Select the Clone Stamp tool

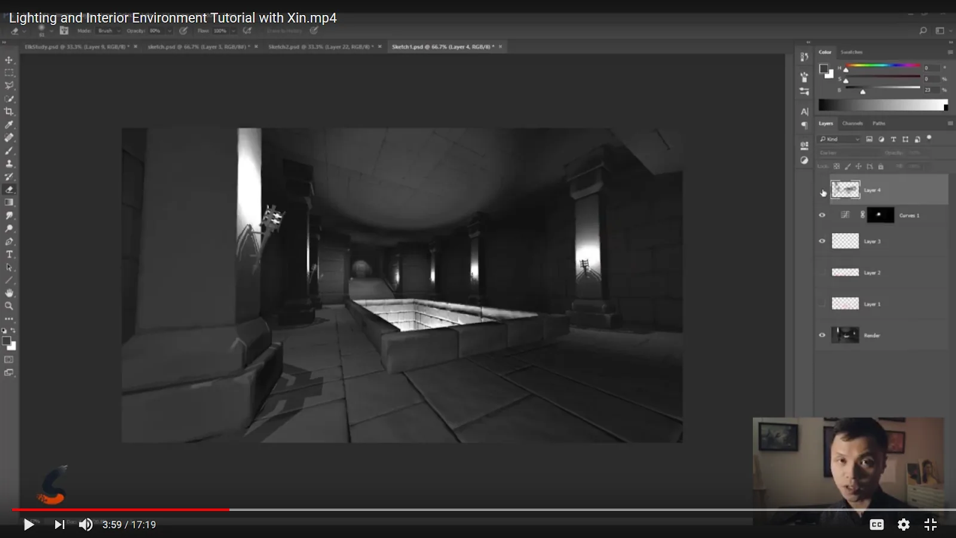pyautogui.click(x=9, y=164)
